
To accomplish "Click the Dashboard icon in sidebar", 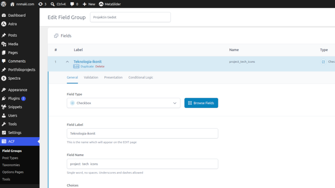I will point(4,15).
